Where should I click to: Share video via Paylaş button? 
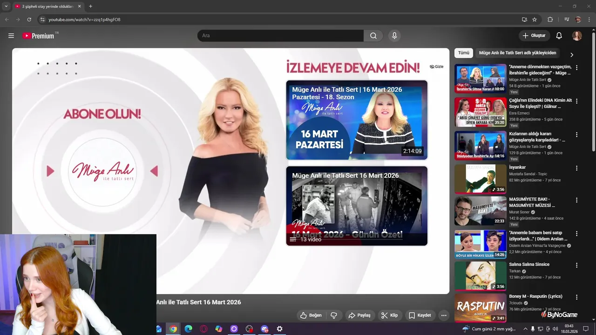[359, 315]
